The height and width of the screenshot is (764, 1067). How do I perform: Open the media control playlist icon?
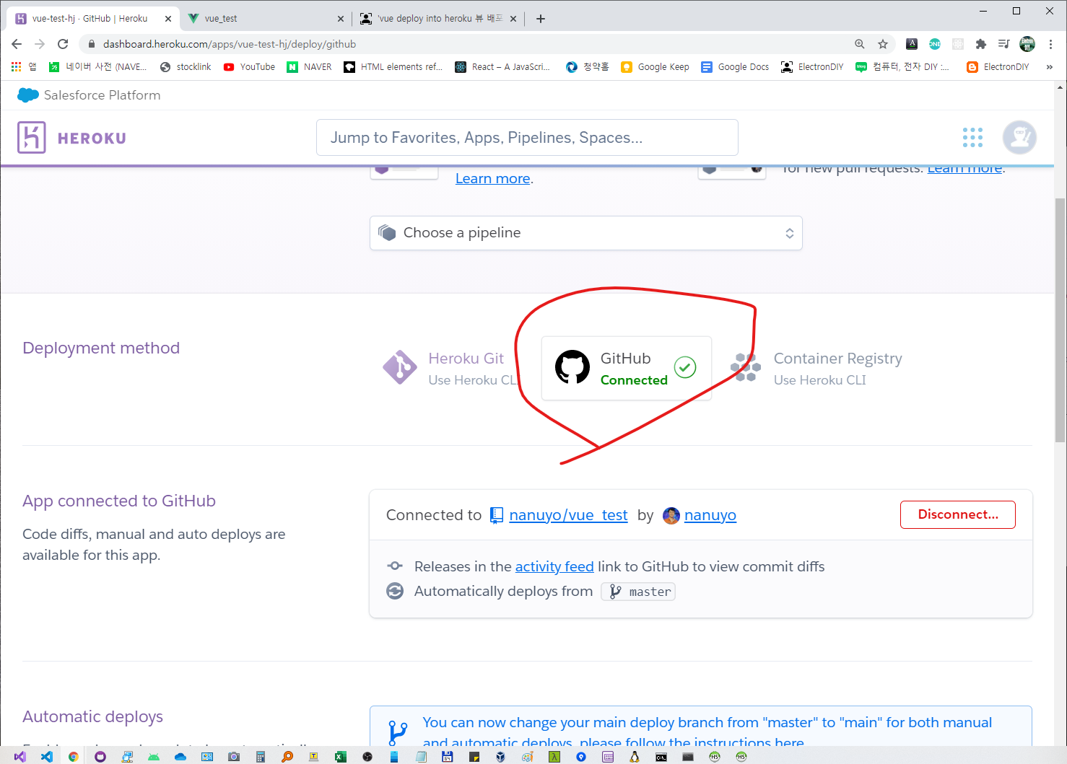click(1003, 44)
